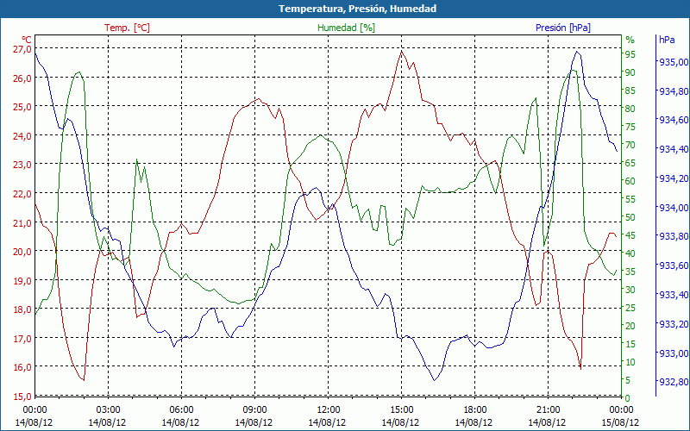Click the '23,0' temperature axis value
This screenshot has height=431, width=690.
click(23, 165)
